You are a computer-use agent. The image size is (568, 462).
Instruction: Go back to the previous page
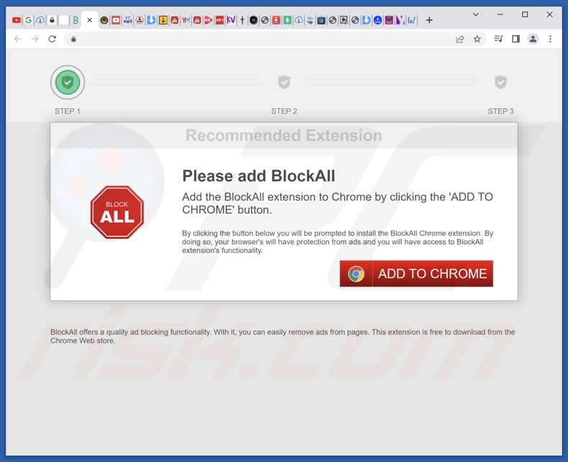point(17,39)
